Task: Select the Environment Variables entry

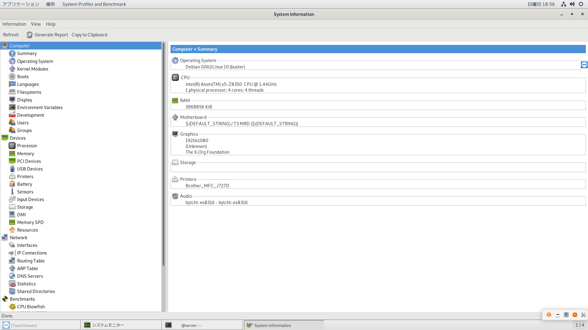Action: [x=40, y=108]
